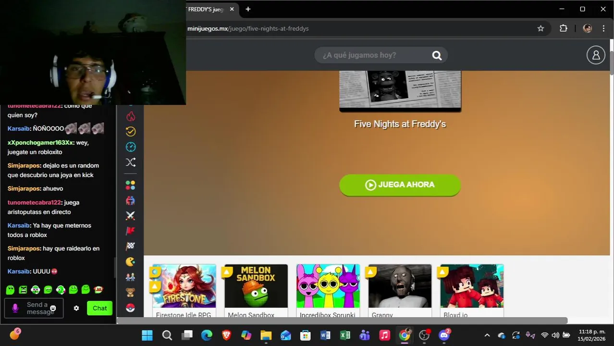The image size is (614, 346).
Task: Open the emoji picker smiley icon
Action: [53, 308]
